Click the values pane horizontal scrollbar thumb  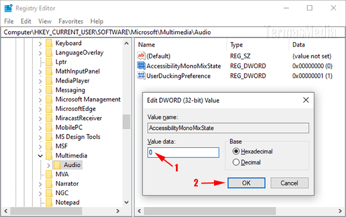[x=210, y=211]
